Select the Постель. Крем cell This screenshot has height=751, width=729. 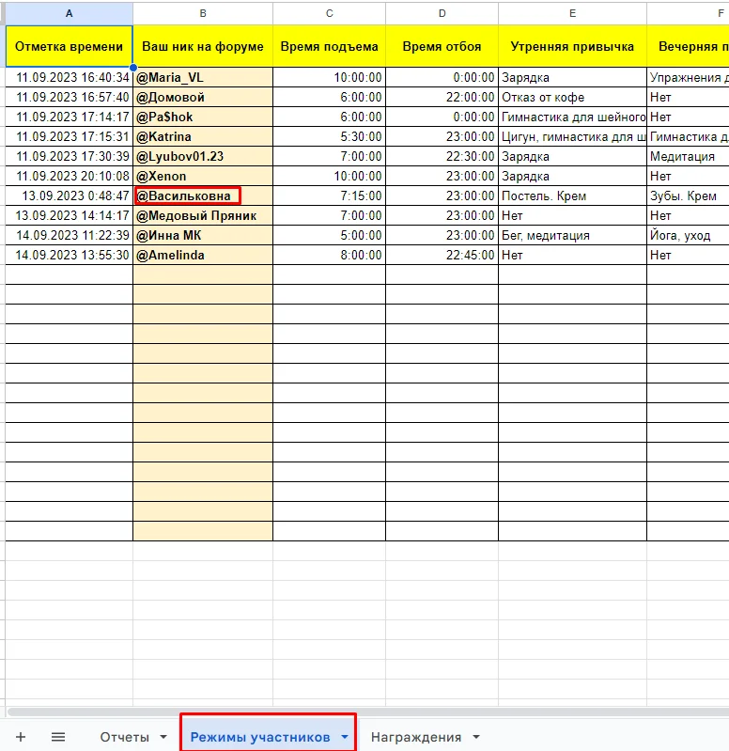572,196
